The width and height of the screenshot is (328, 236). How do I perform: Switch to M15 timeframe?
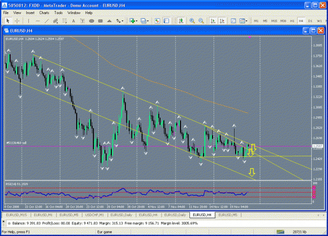[274, 21]
